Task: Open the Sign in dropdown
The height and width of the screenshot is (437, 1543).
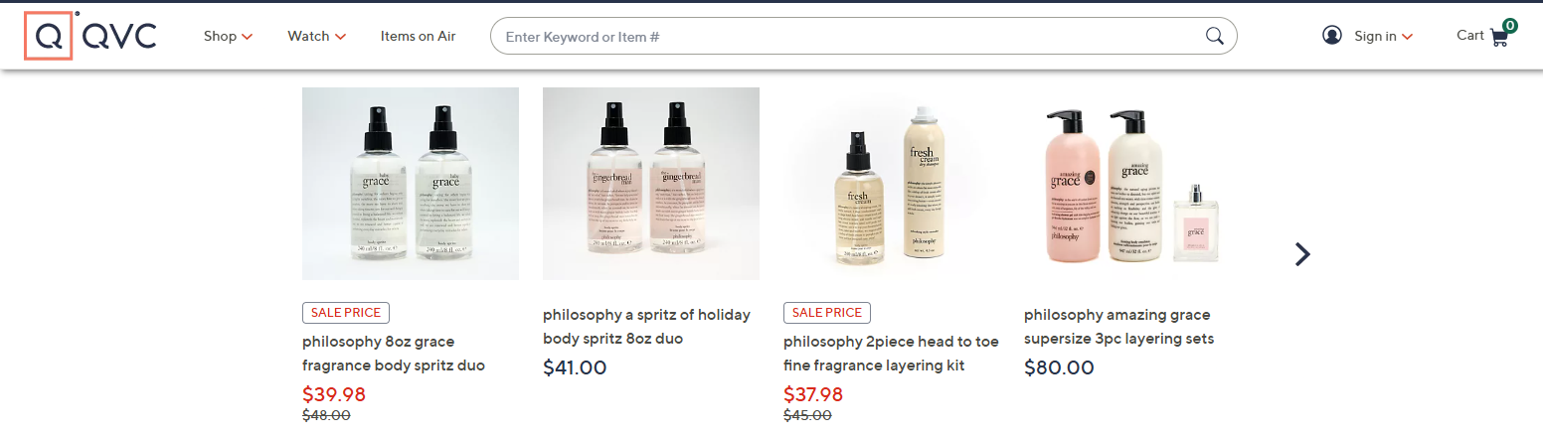Action: tap(1383, 36)
